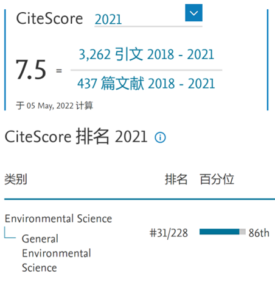The width and height of the screenshot is (275, 282).
Task: Click the info icon beside CiteScore 排名 2021
Action: click(160, 137)
